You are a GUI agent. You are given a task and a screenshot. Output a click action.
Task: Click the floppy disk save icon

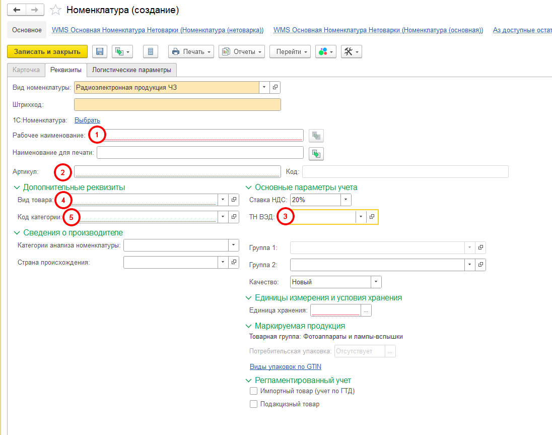(x=99, y=51)
